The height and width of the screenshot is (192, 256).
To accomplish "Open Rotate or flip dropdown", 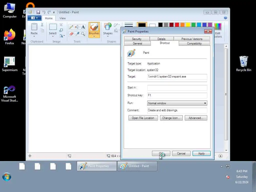I will coord(62,35).
